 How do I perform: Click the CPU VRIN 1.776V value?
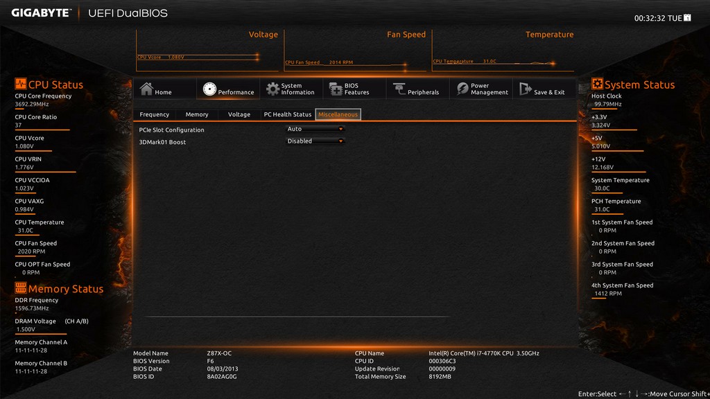point(24,168)
